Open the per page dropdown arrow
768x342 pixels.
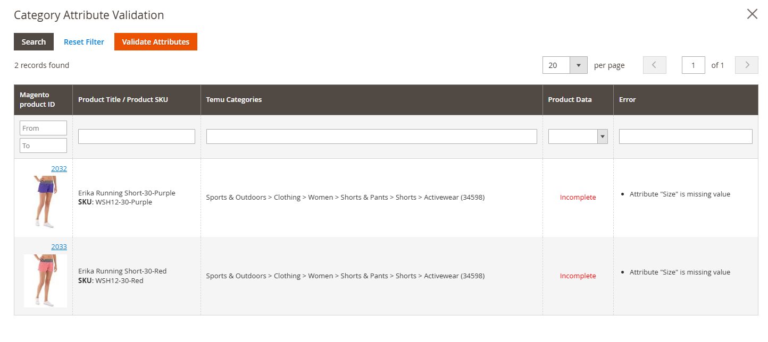tap(578, 65)
